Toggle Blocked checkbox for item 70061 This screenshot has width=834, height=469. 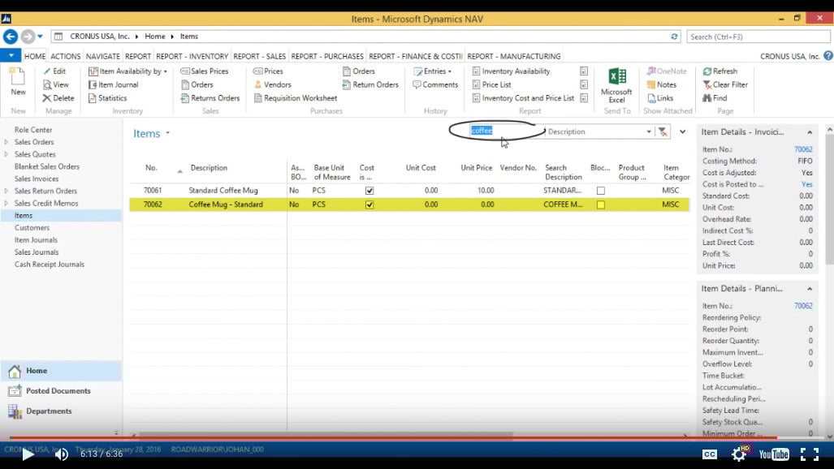600,191
